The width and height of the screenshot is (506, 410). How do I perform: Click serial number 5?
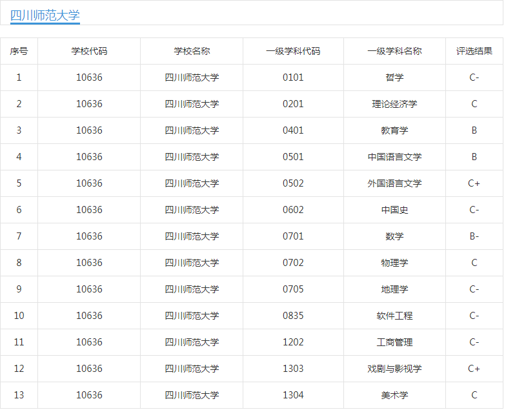click(19, 183)
